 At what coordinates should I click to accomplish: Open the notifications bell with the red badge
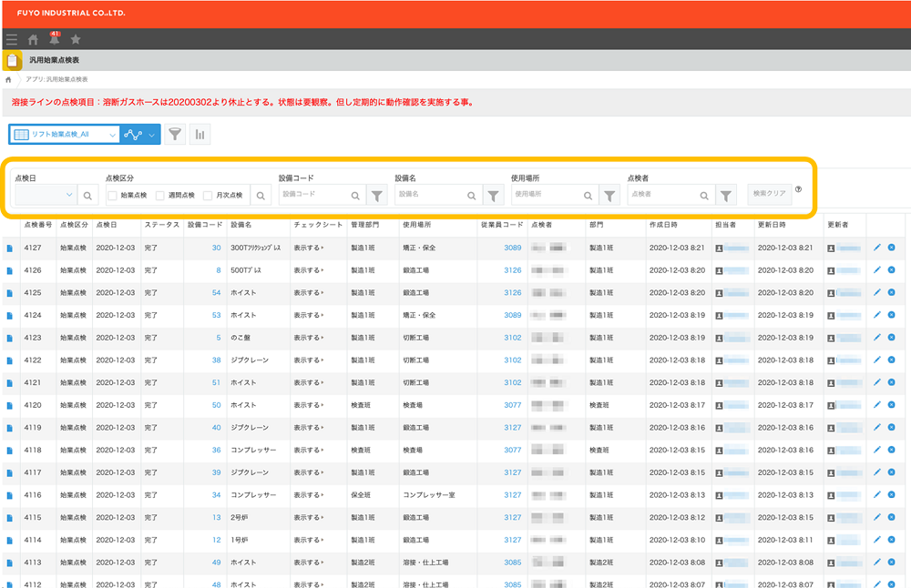click(53, 39)
